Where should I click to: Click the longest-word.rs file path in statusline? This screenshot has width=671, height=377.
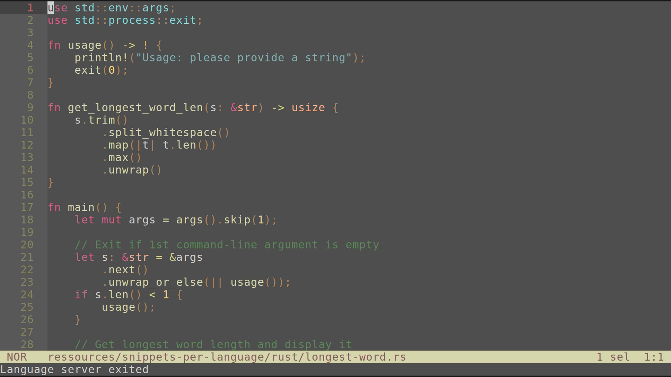click(x=227, y=357)
